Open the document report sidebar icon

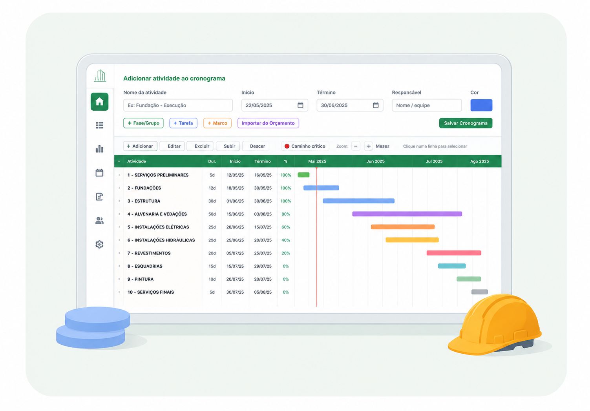point(99,197)
